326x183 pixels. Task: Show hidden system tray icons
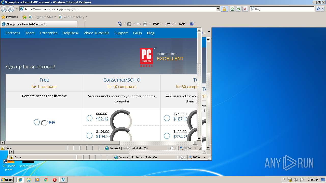(284, 179)
